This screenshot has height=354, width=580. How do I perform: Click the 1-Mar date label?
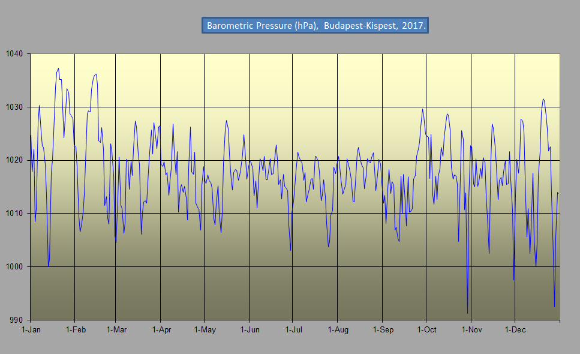(116, 330)
